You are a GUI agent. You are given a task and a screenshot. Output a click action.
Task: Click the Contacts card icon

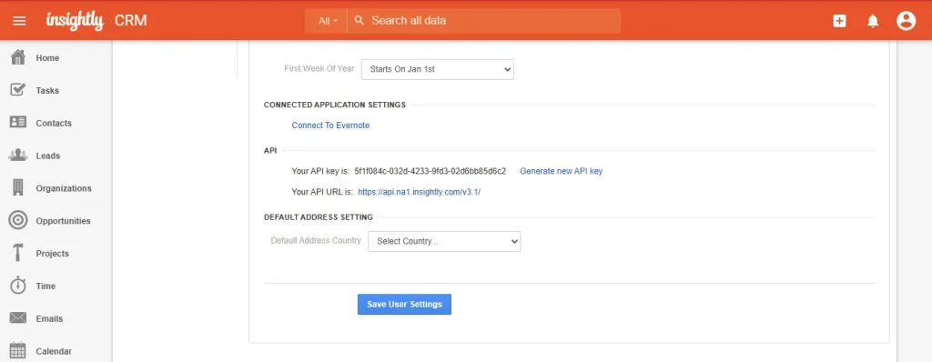[18, 122]
